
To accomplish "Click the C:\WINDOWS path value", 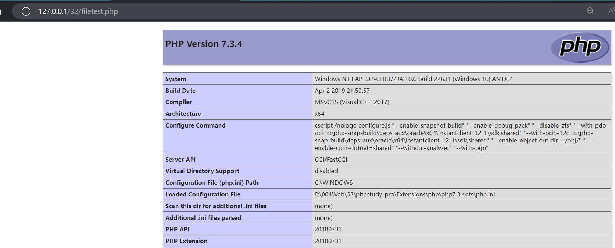I will (334, 183).
